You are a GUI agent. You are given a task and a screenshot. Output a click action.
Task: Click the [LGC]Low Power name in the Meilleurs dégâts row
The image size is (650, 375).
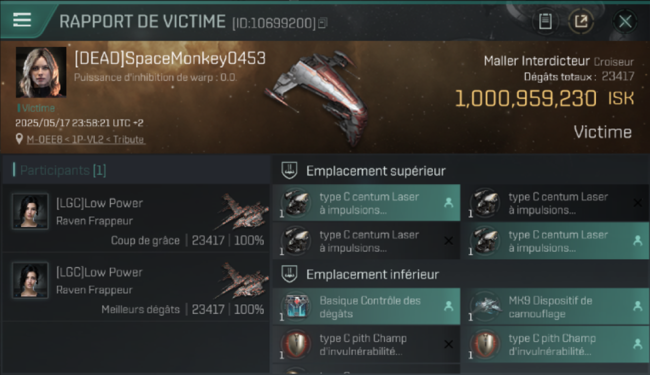coord(99,272)
